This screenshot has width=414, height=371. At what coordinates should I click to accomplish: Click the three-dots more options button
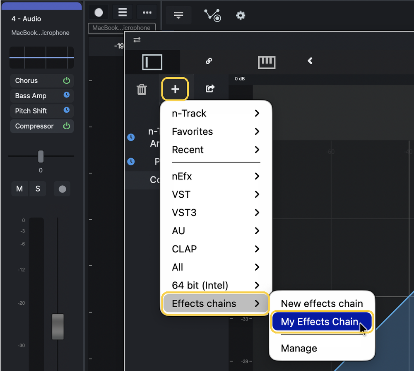coord(147,12)
